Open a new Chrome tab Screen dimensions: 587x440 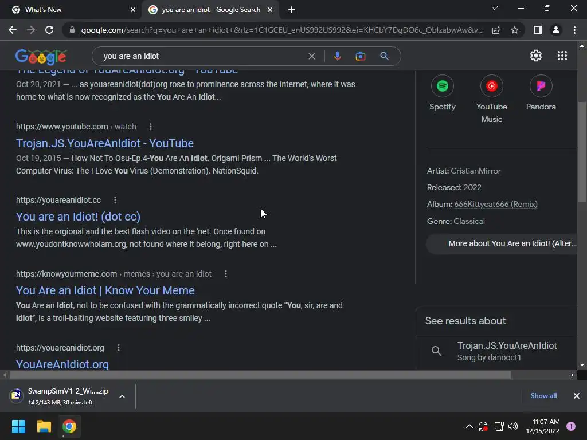click(x=292, y=10)
